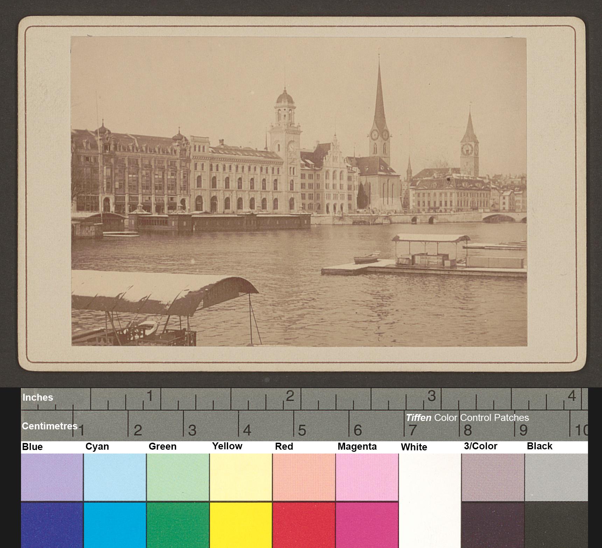Click the number 7 on the centimetres scale
The height and width of the screenshot is (548, 602).
pyautogui.click(x=413, y=430)
